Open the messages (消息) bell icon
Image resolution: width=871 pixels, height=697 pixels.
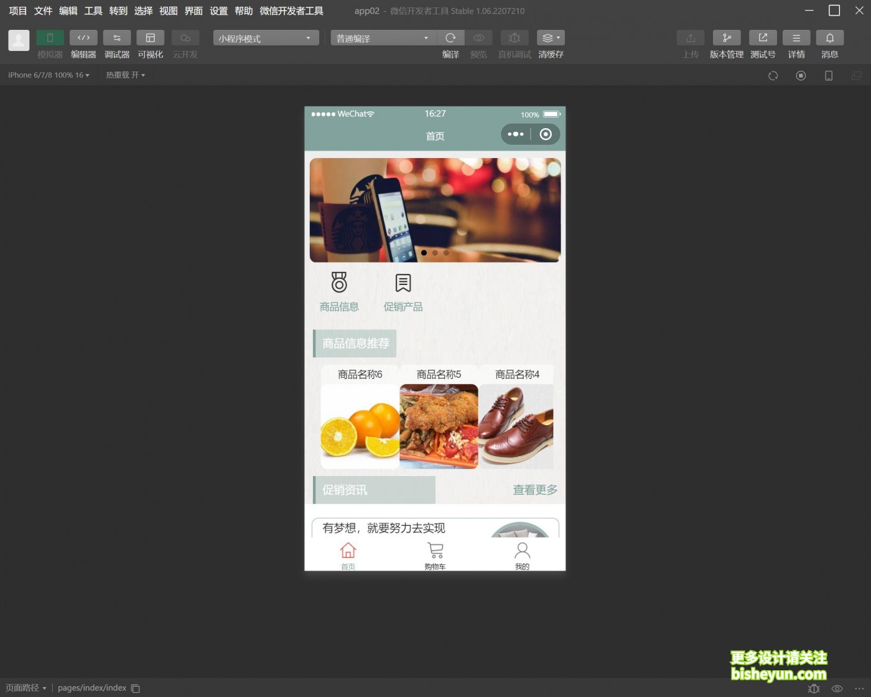[x=830, y=38]
